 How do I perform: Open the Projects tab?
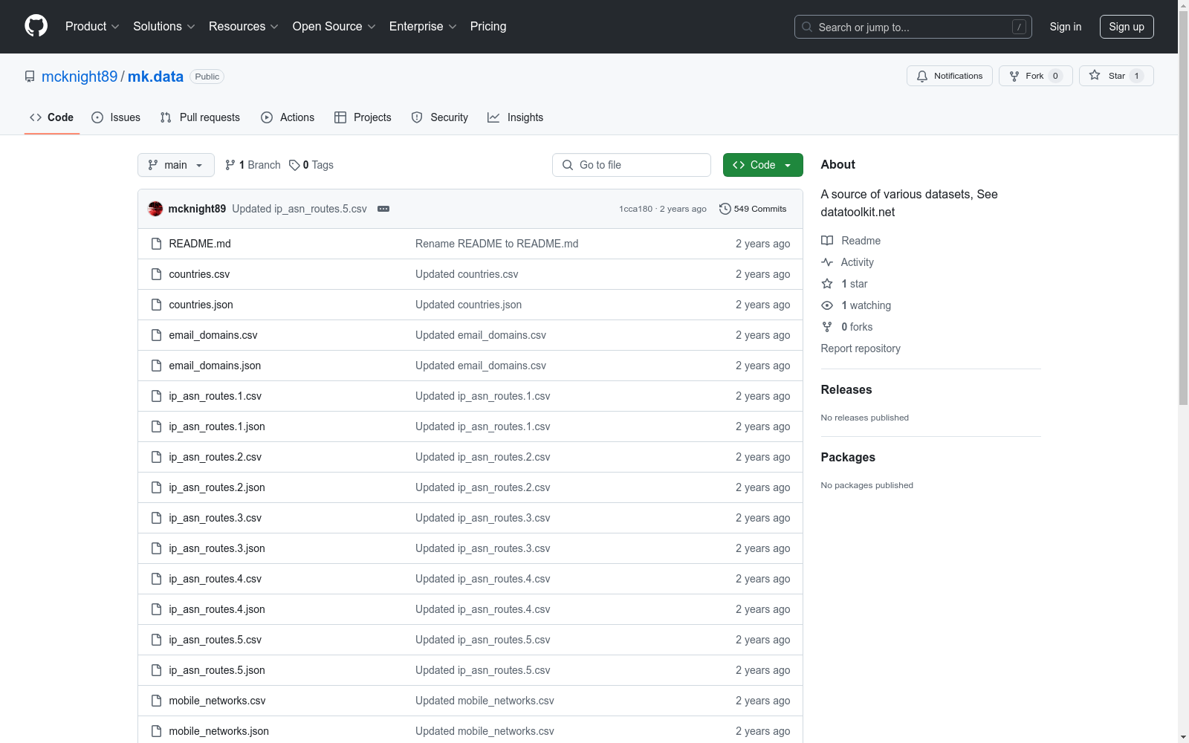click(x=363, y=117)
